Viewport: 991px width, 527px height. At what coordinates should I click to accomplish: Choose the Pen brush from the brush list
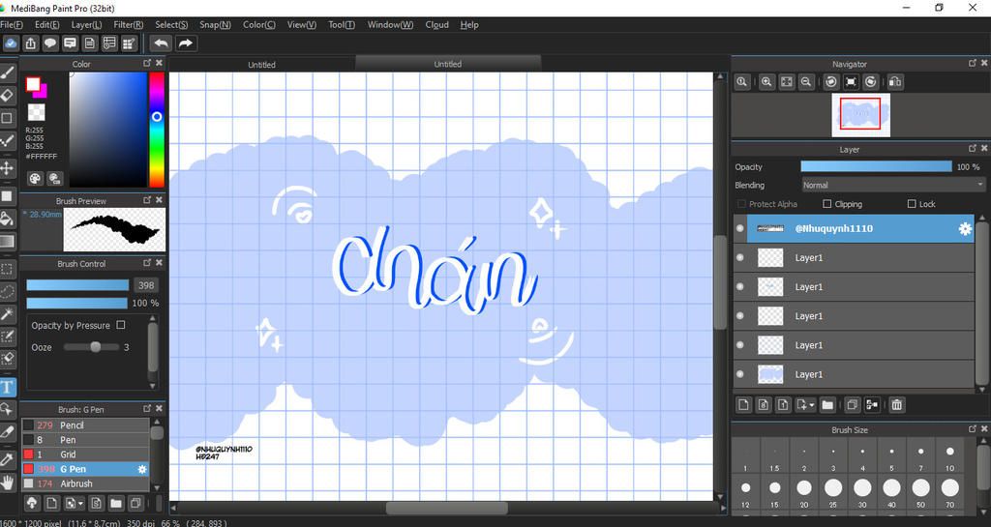(85, 440)
